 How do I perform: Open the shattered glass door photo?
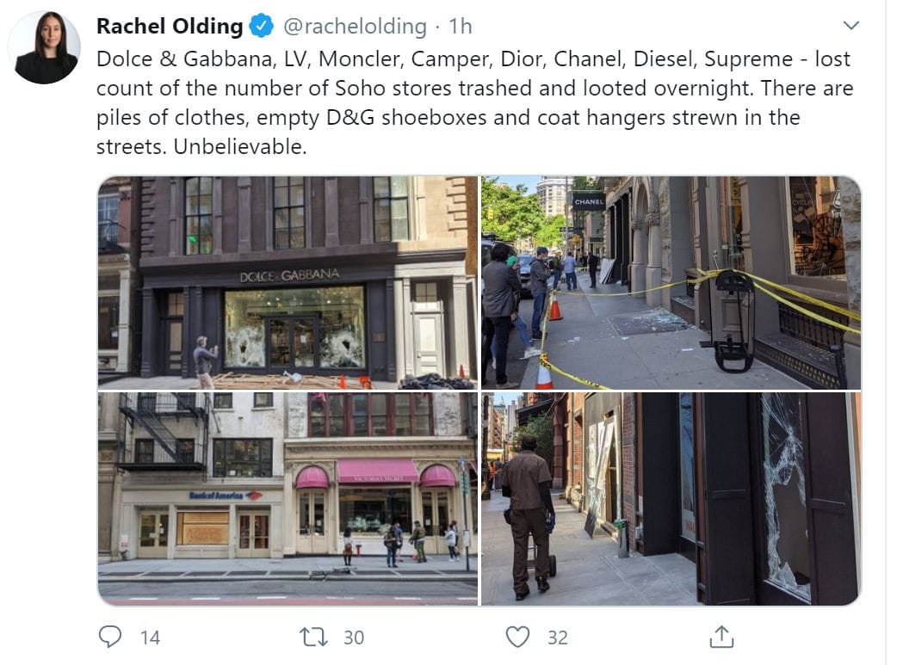671,499
